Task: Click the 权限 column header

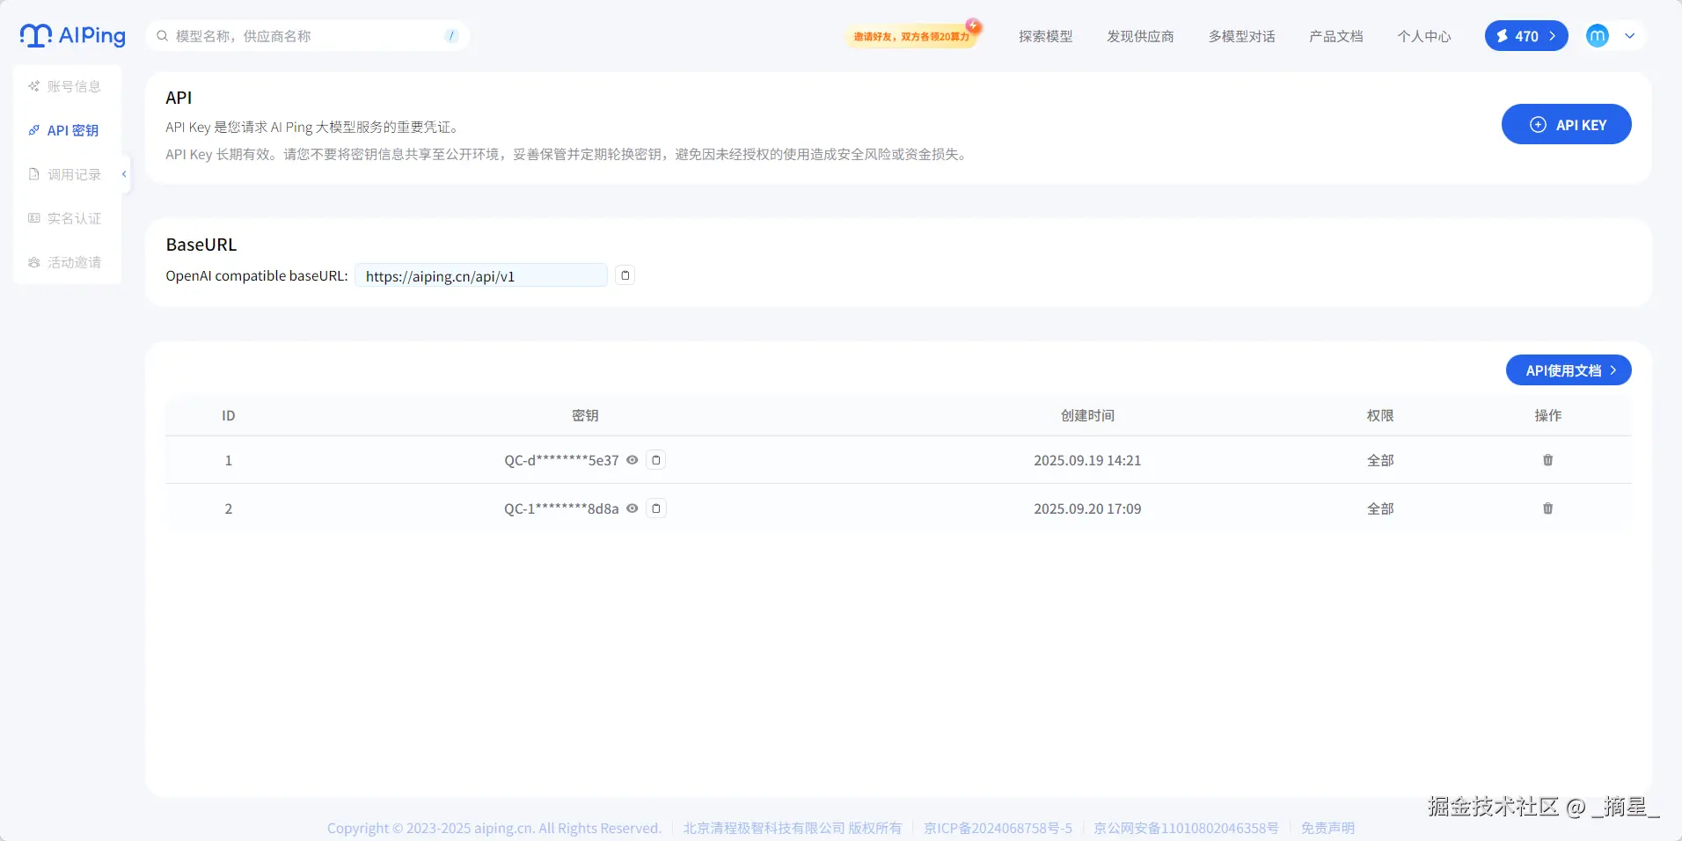Action: 1380,415
